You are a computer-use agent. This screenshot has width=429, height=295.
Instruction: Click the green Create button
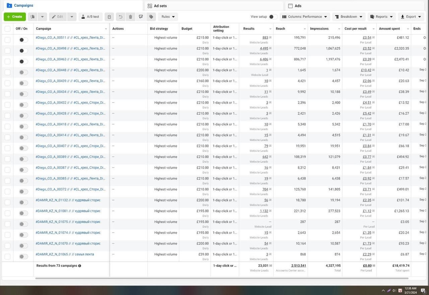(x=15, y=17)
